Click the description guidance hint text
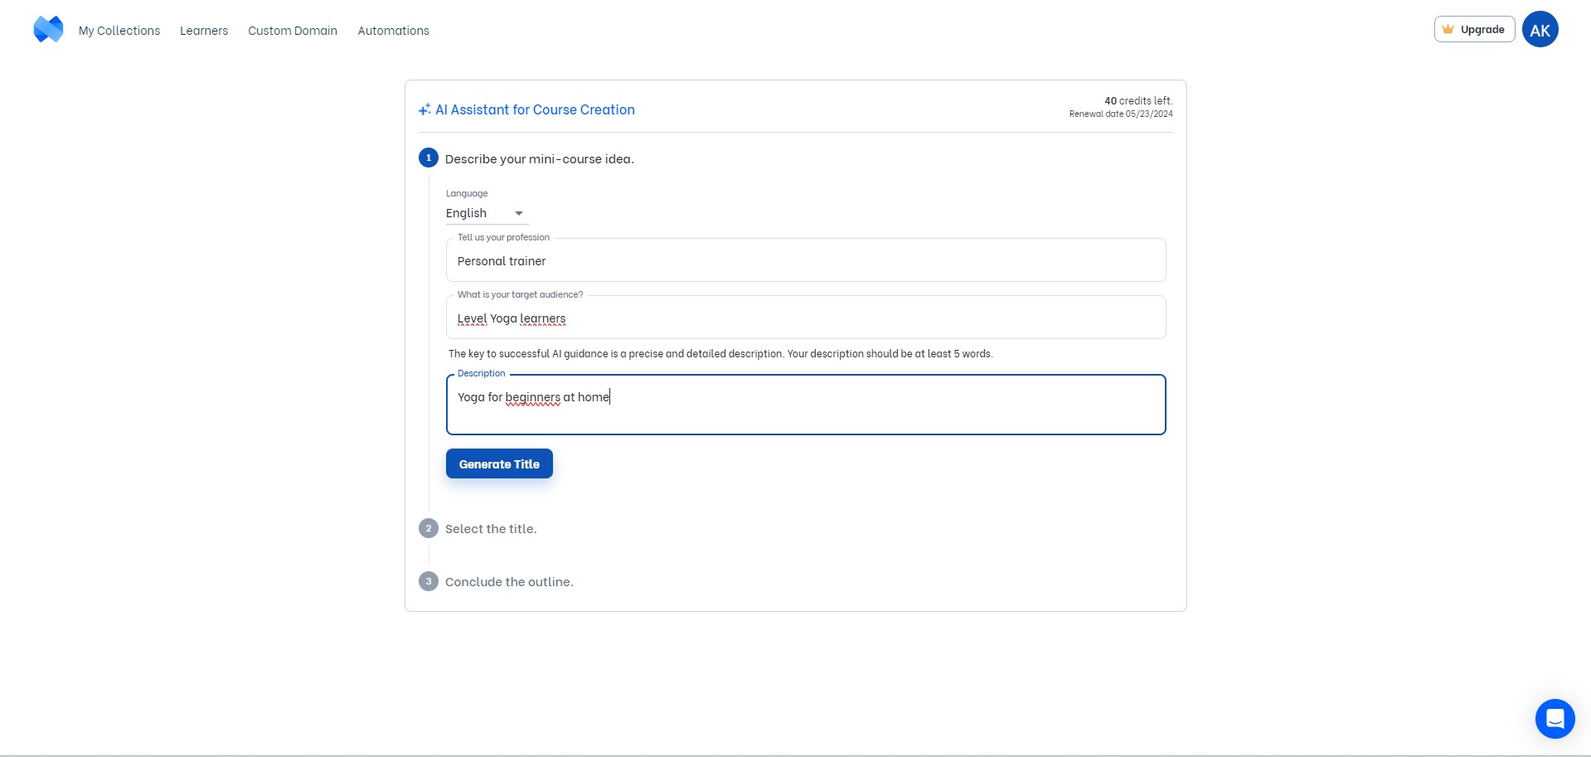The width and height of the screenshot is (1591, 757). [x=720, y=353]
